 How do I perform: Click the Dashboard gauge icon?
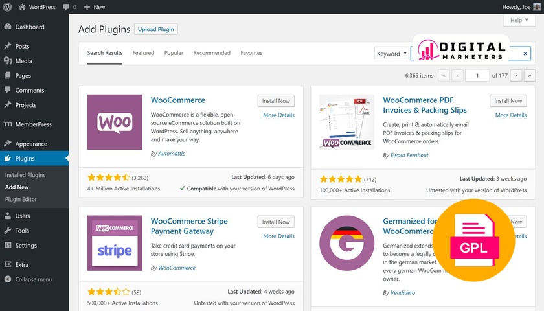pos(8,27)
